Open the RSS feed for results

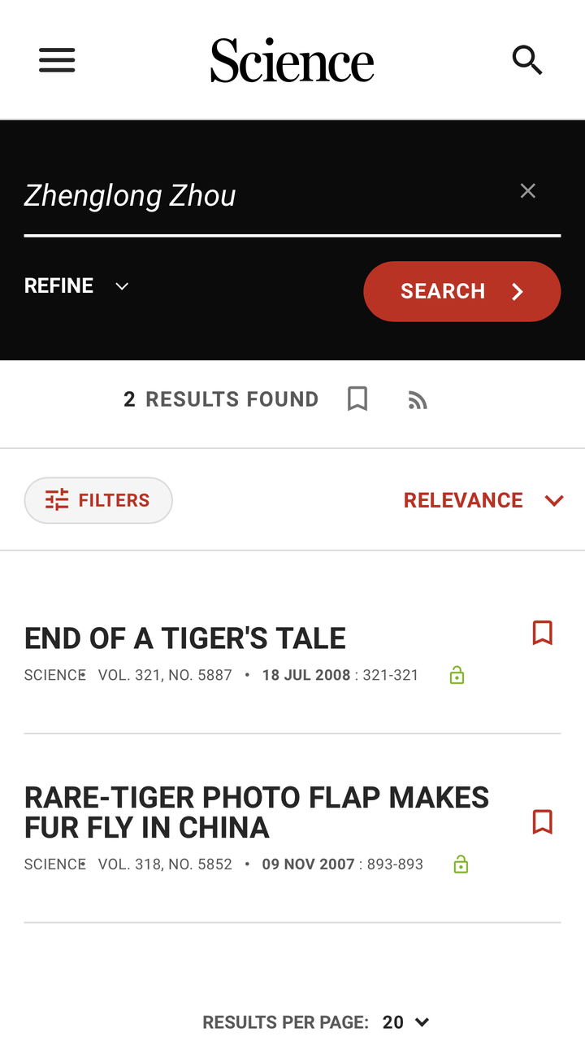coord(418,400)
